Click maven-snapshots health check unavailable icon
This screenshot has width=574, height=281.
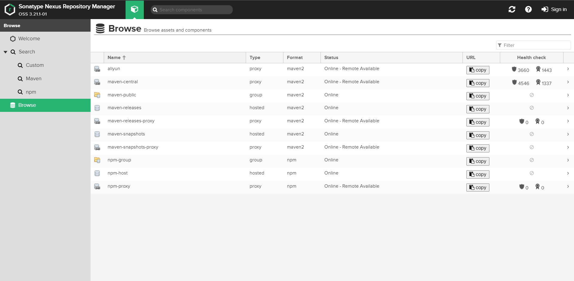click(x=532, y=134)
